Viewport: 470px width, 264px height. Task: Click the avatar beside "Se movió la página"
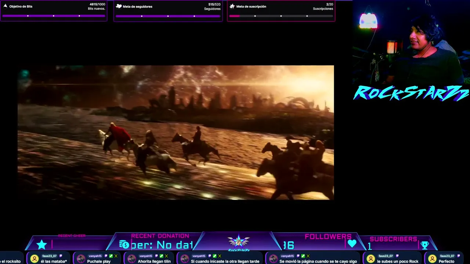(x=273, y=259)
